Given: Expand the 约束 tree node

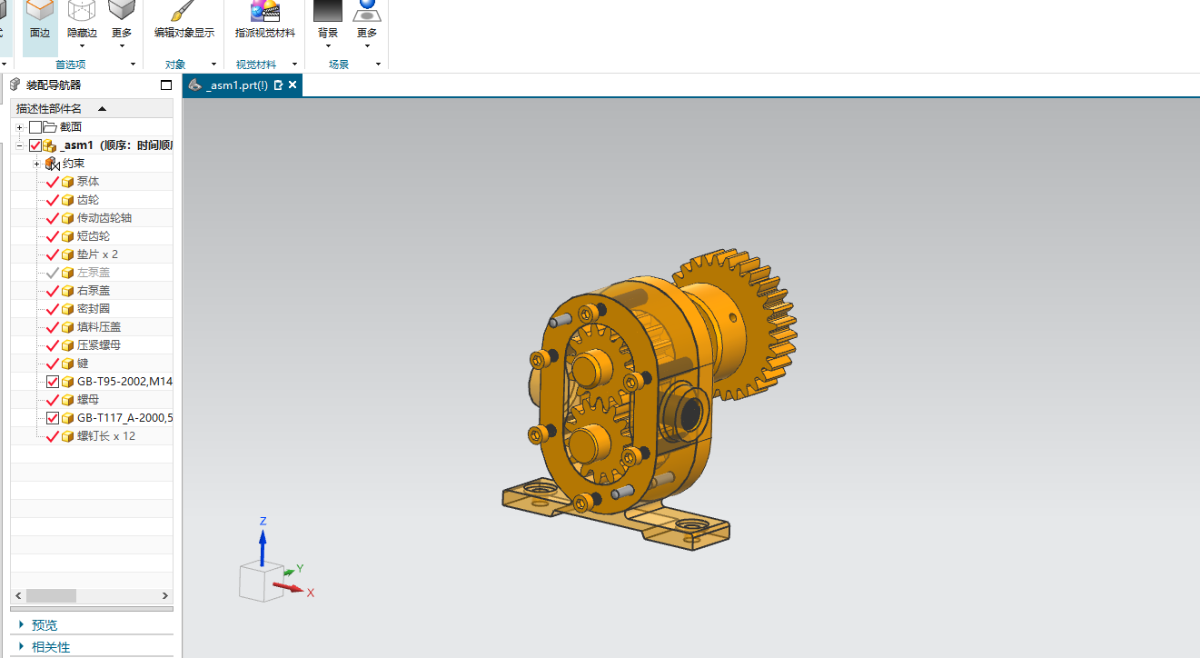Looking at the screenshot, I should coord(37,164).
